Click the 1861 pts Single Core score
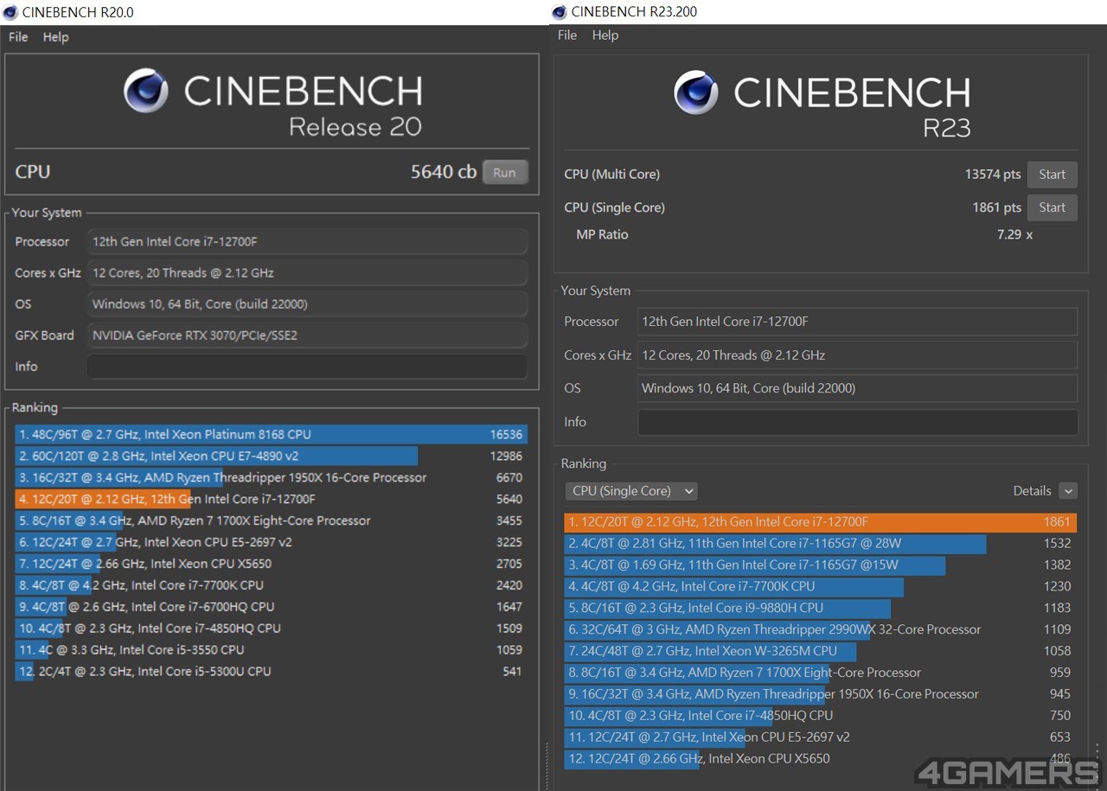1107x791 pixels. click(996, 207)
